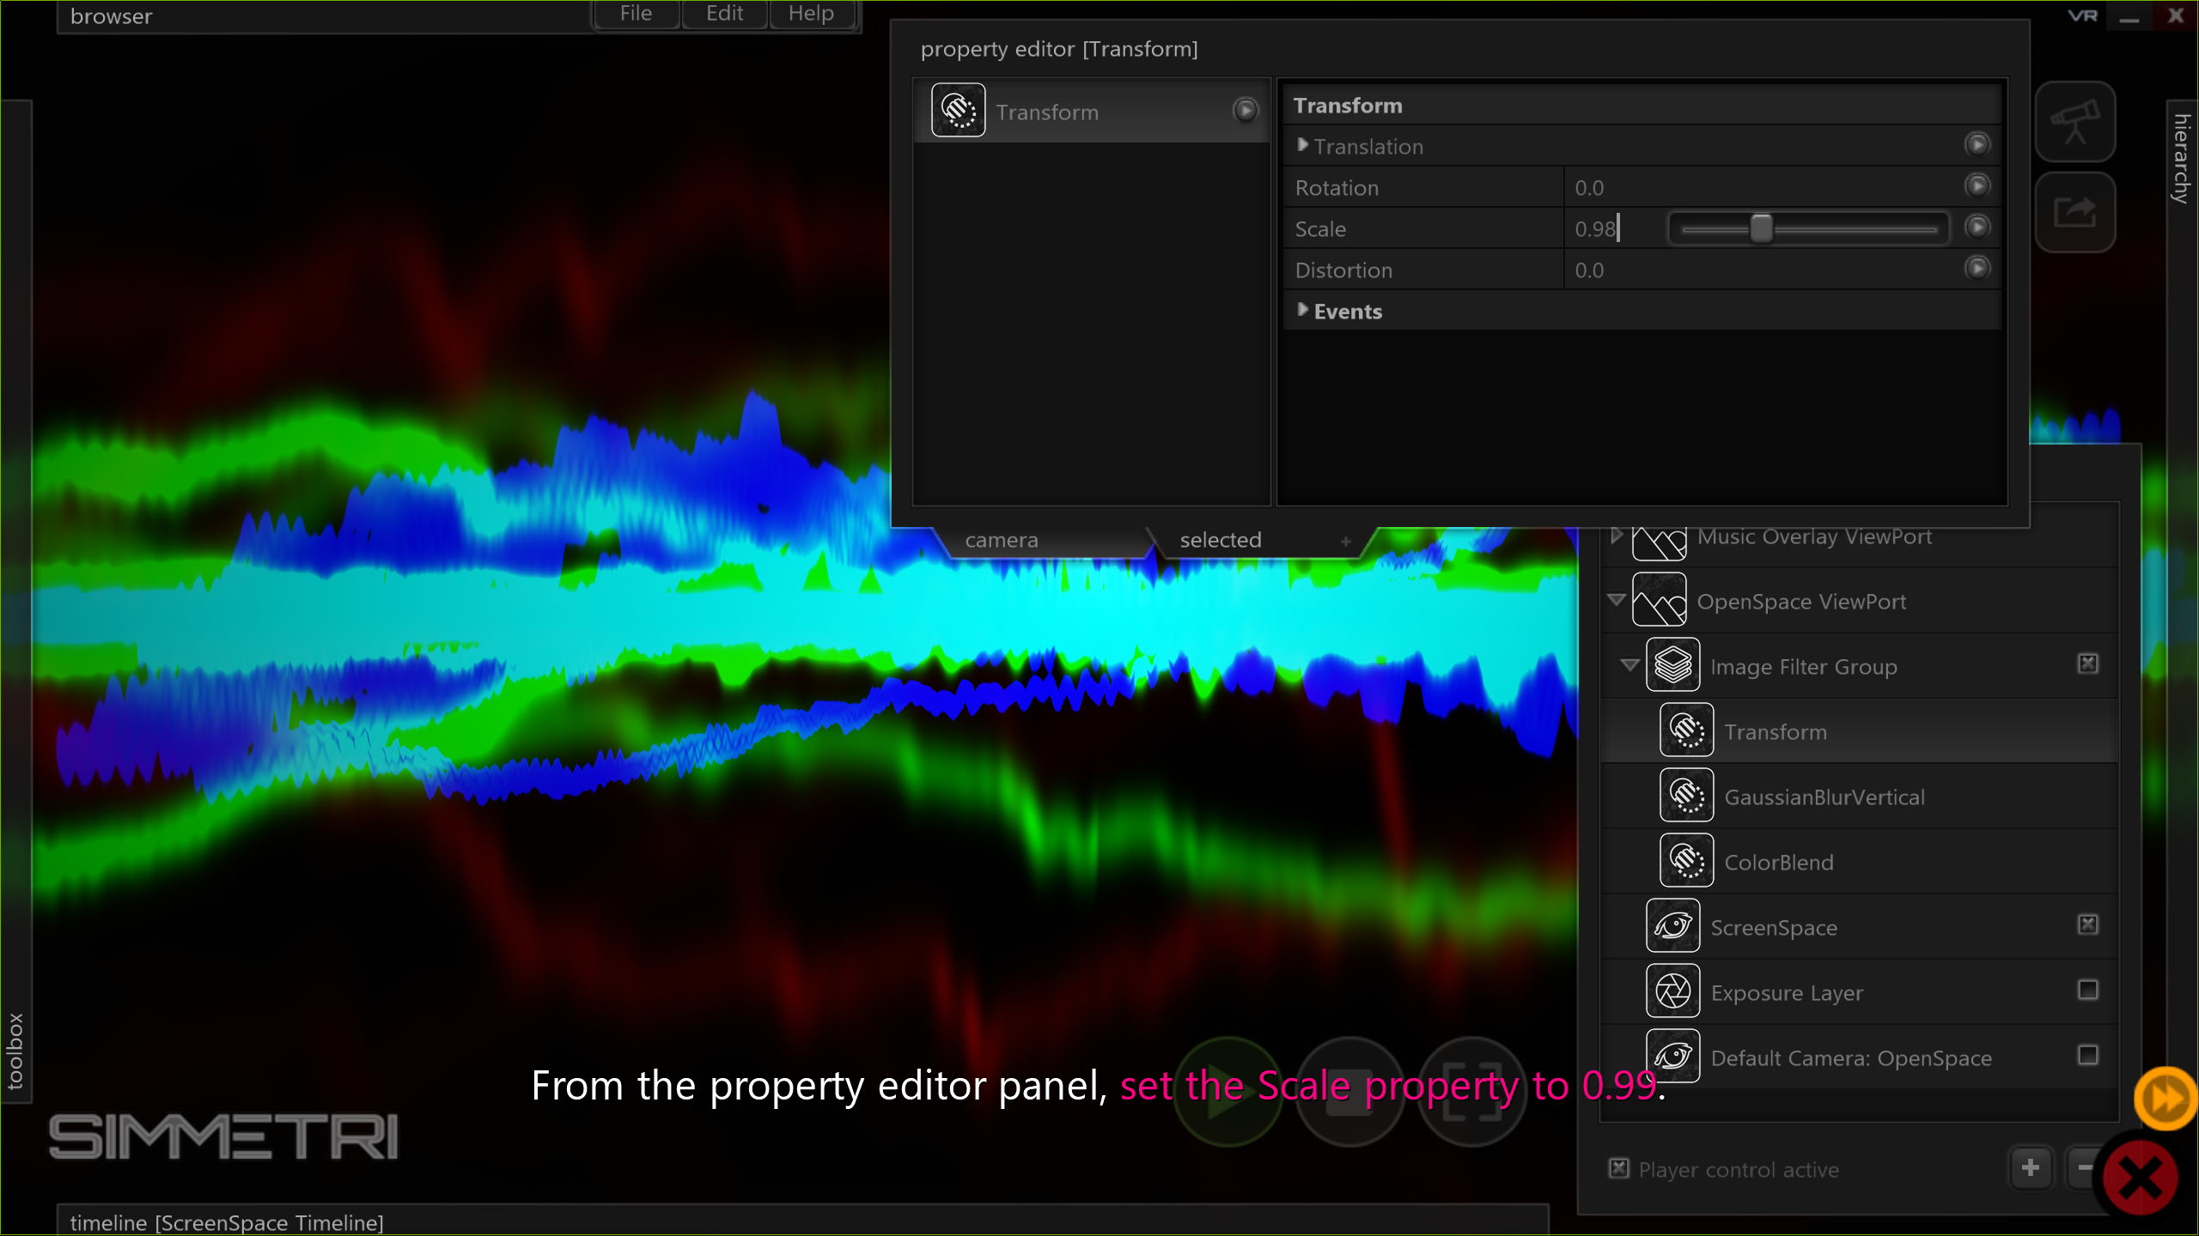
Task: Expand the Events section
Action: pos(1302,311)
